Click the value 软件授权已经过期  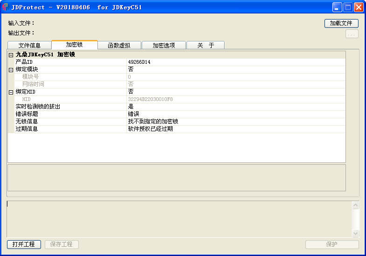150,129
